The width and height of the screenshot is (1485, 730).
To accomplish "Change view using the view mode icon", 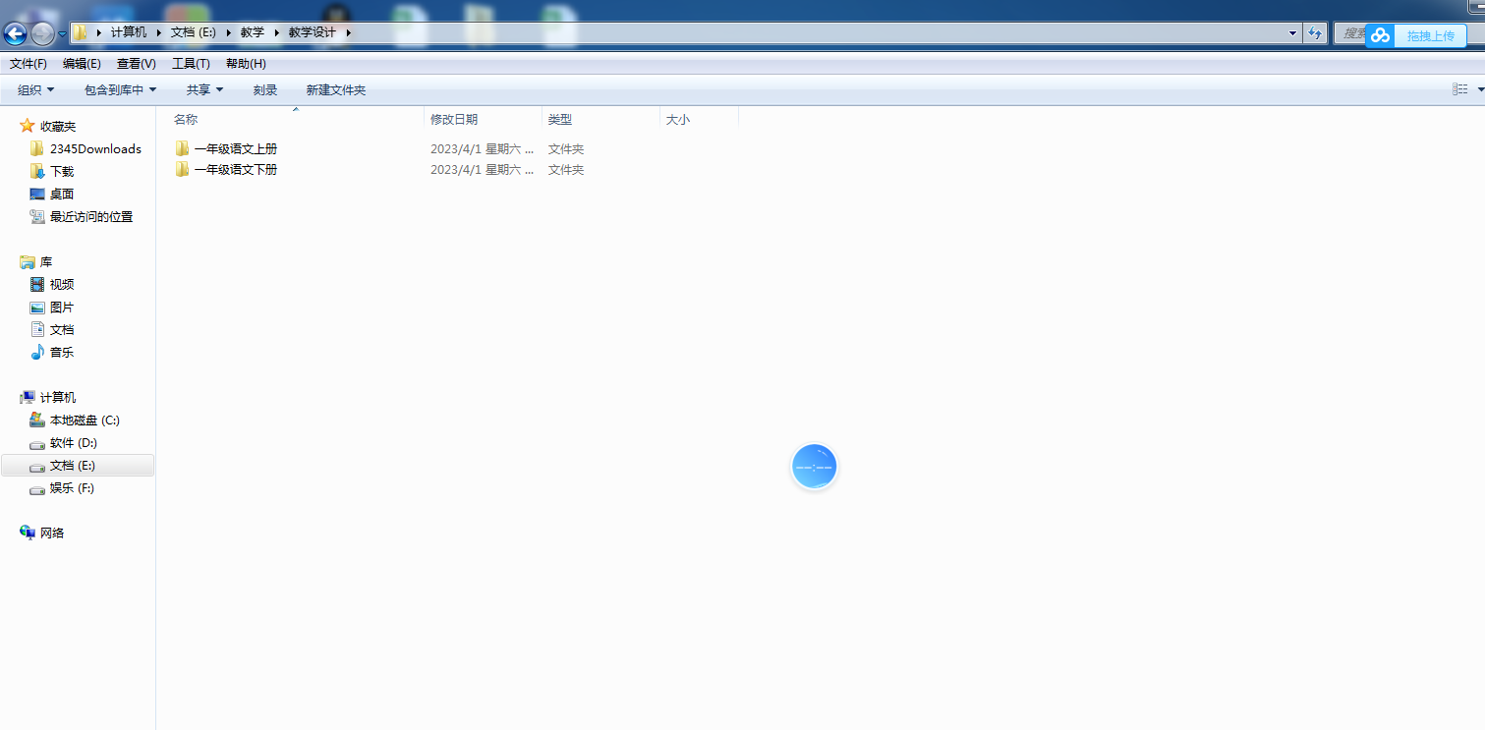I will [1459, 89].
